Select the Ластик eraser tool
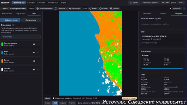The image size is (187, 105). point(103,9)
